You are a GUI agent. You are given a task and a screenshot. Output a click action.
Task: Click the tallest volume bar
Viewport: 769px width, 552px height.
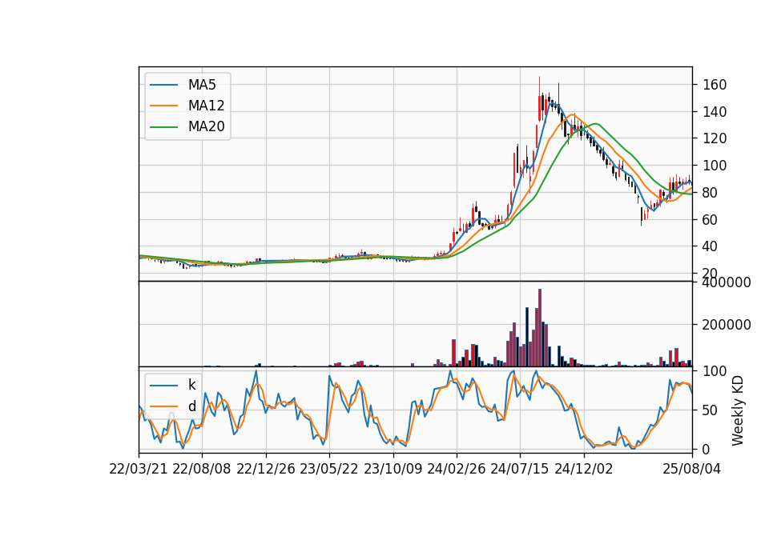click(540, 328)
